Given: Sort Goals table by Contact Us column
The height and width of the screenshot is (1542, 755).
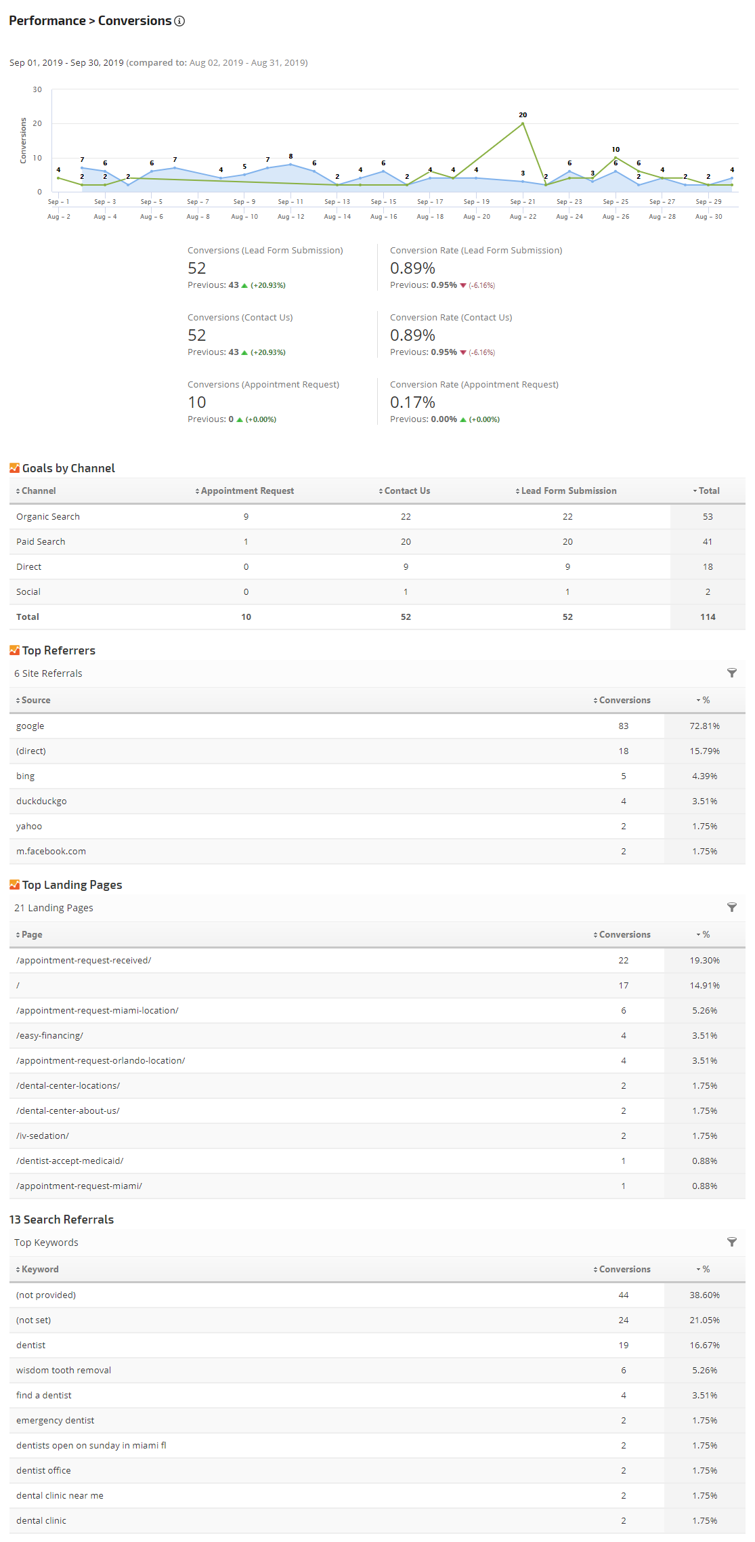Looking at the screenshot, I should click(x=406, y=491).
